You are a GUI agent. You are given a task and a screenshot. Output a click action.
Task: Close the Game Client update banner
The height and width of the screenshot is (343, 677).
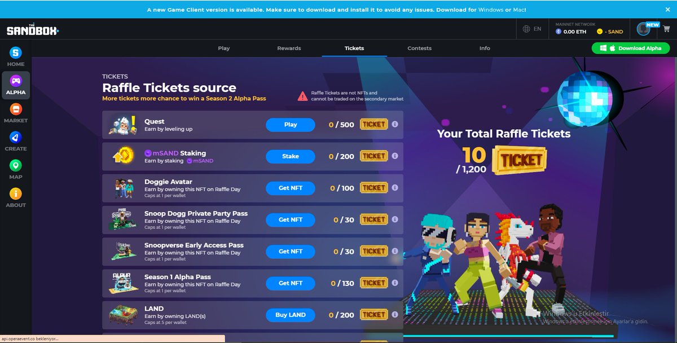coord(667,10)
